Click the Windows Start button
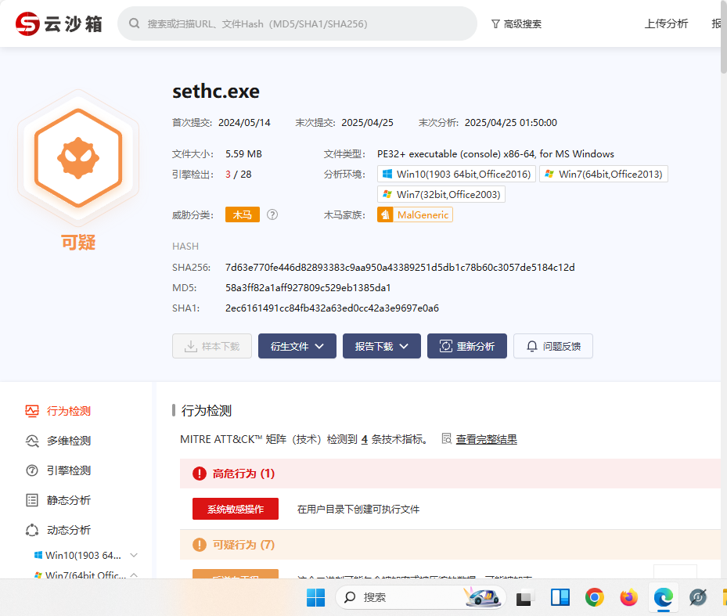The width and height of the screenshot is (727, 616). pyautogui.click(x=315, y=597)
